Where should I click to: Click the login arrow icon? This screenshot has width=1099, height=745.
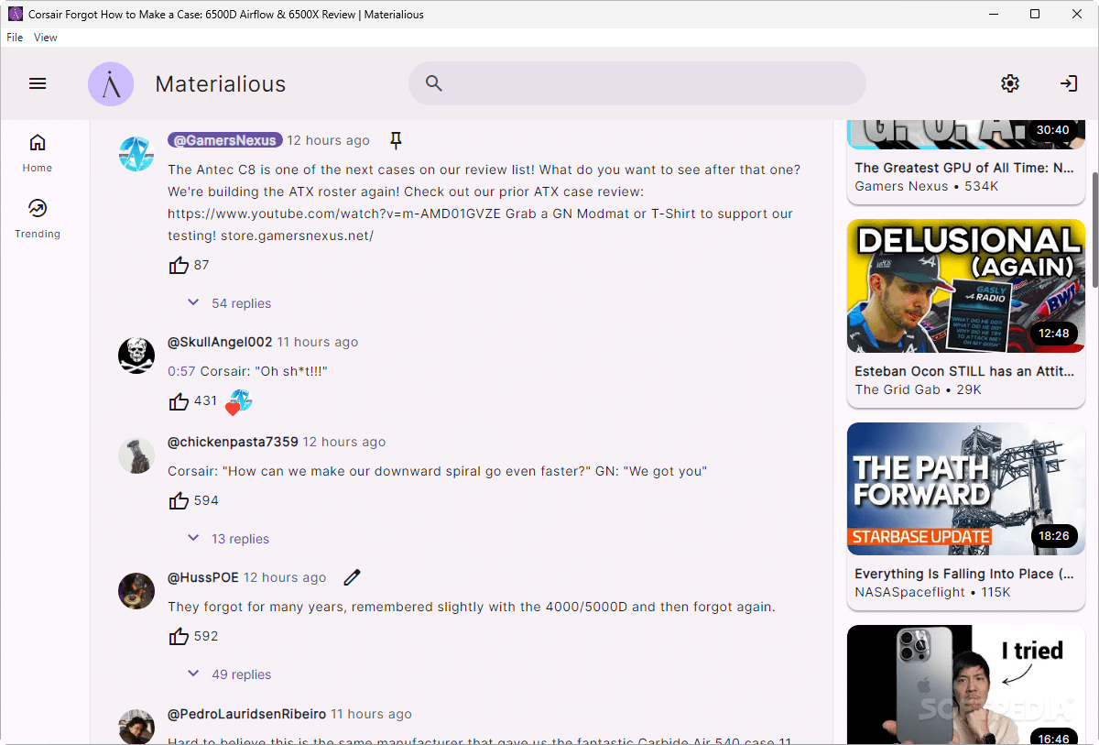(1069, 83)
